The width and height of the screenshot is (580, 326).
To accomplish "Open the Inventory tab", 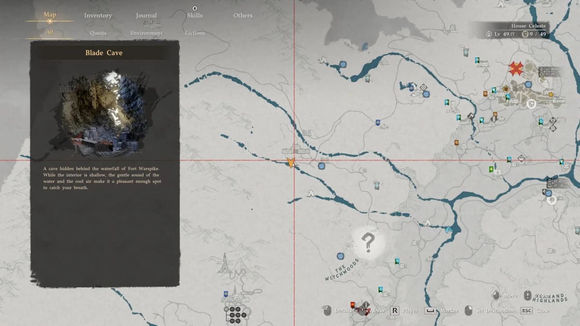I will click(98, 15).
